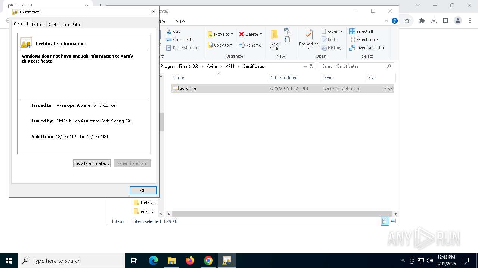This screenshot has height=268, width=478.
Task: Click Cut in the Explorer ribbon
Action: tap(173, 31)
